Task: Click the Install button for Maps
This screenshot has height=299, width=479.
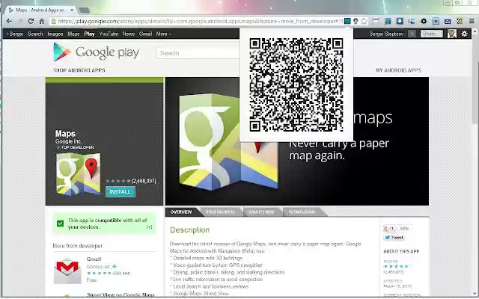Action: tap(120, 192)
